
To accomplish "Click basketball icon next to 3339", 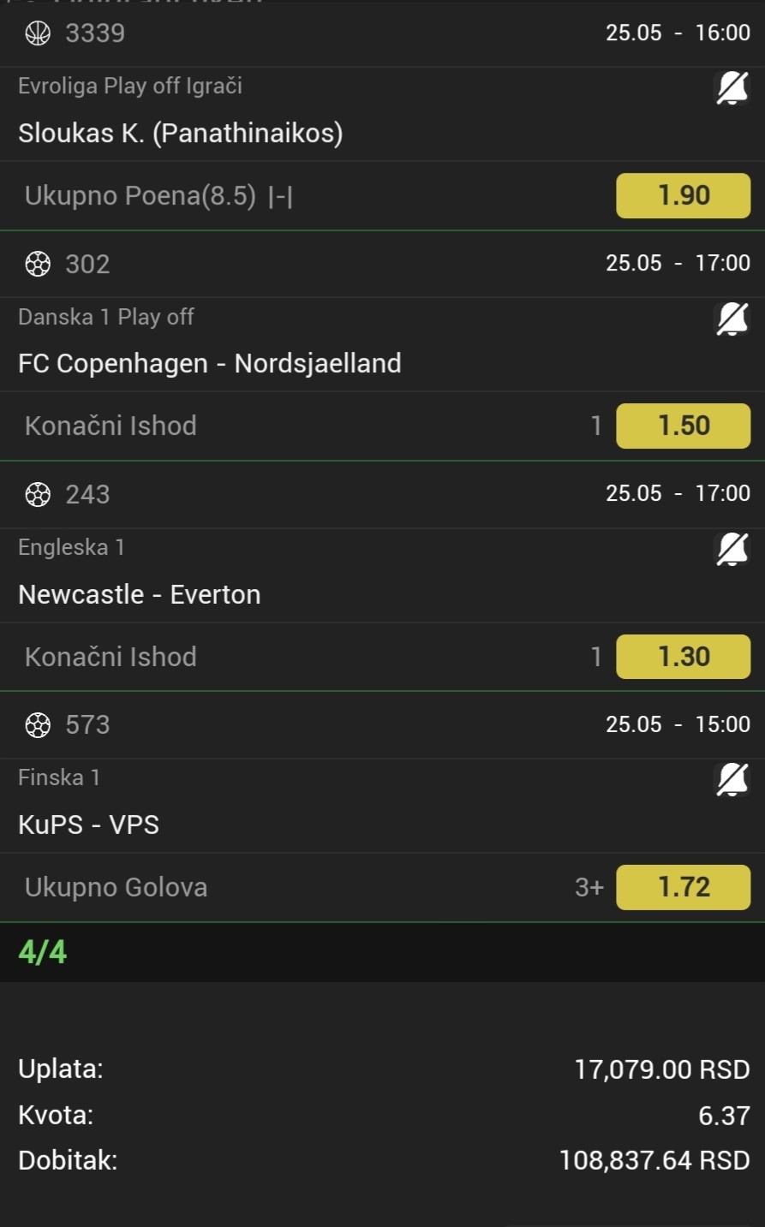I will click(x=38, y=33).
